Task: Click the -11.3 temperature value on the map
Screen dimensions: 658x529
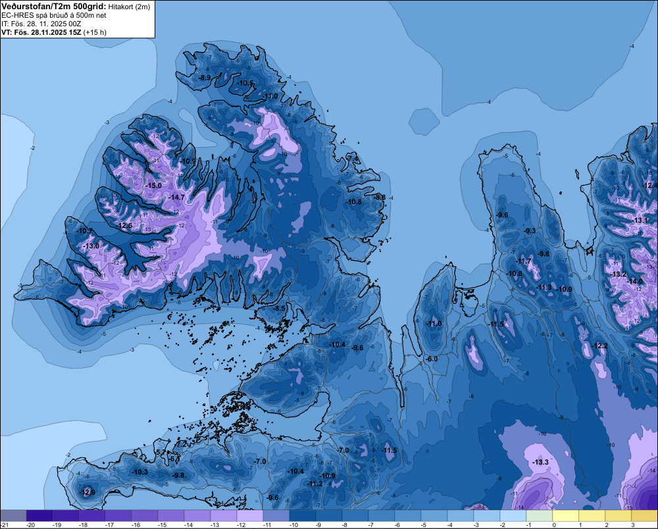Action: click(544, 287)
